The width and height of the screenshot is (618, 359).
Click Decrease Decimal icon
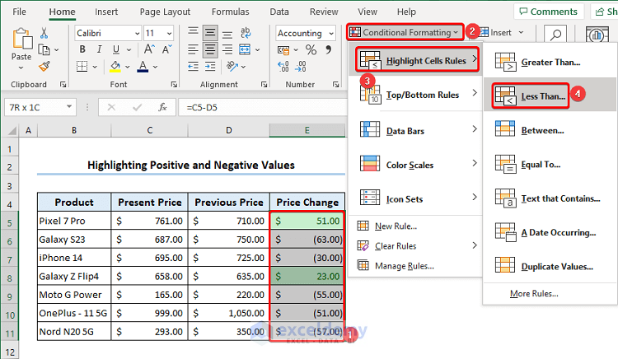coord(300,67)
